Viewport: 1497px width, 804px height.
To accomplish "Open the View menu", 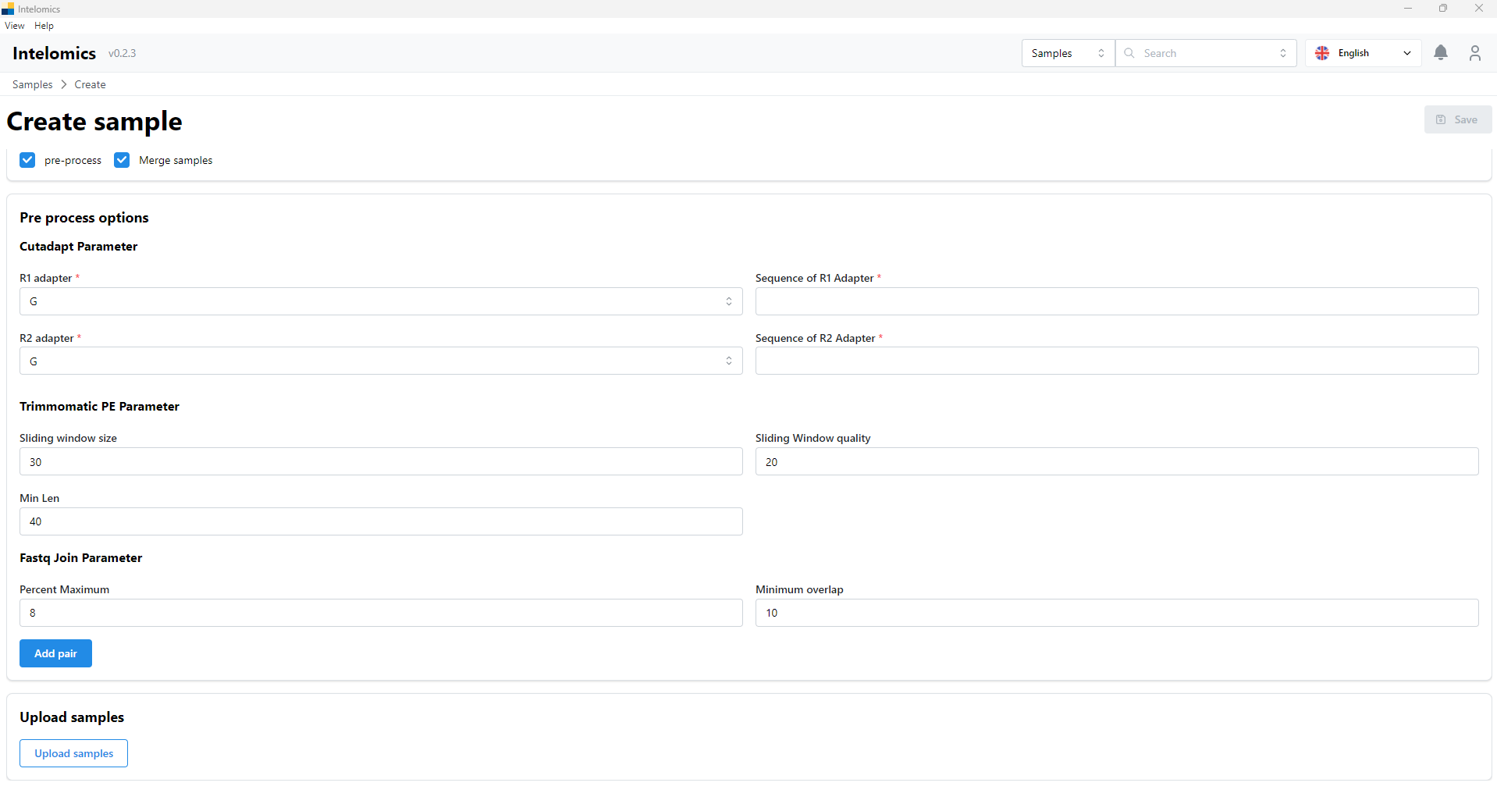I will [x=14, y=26].
